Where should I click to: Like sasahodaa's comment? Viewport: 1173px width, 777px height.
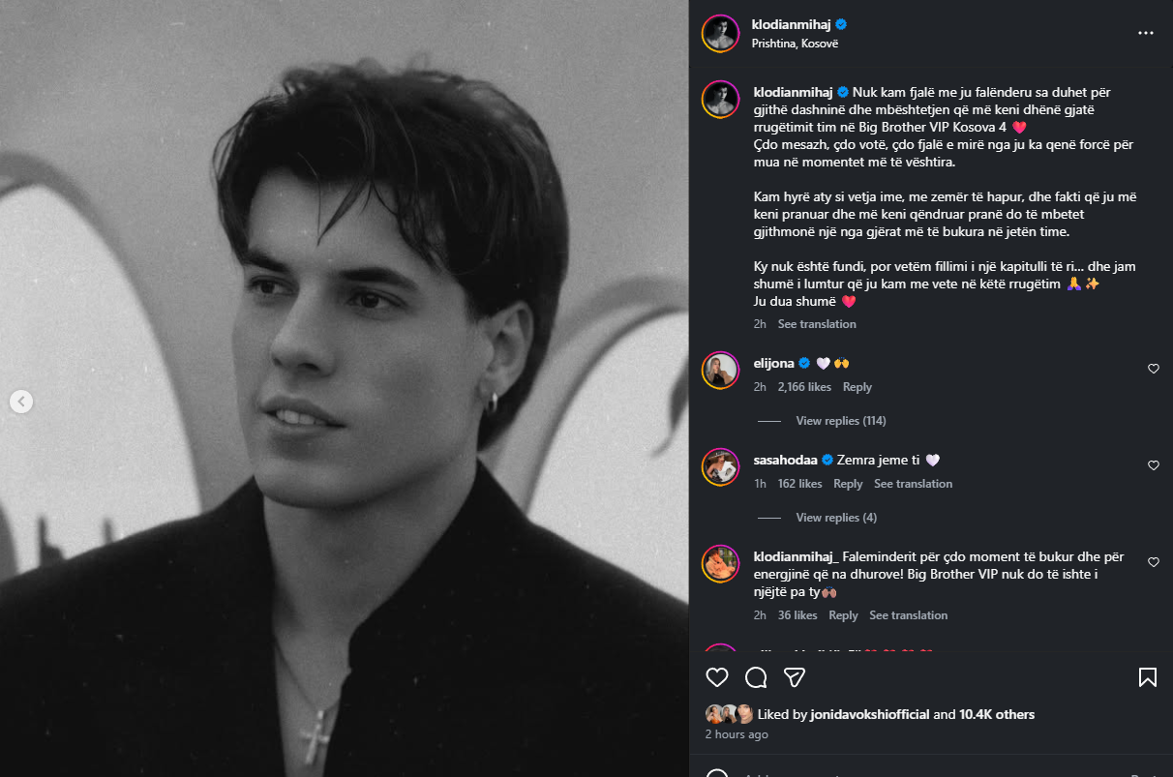click(x=1154, y=465)
